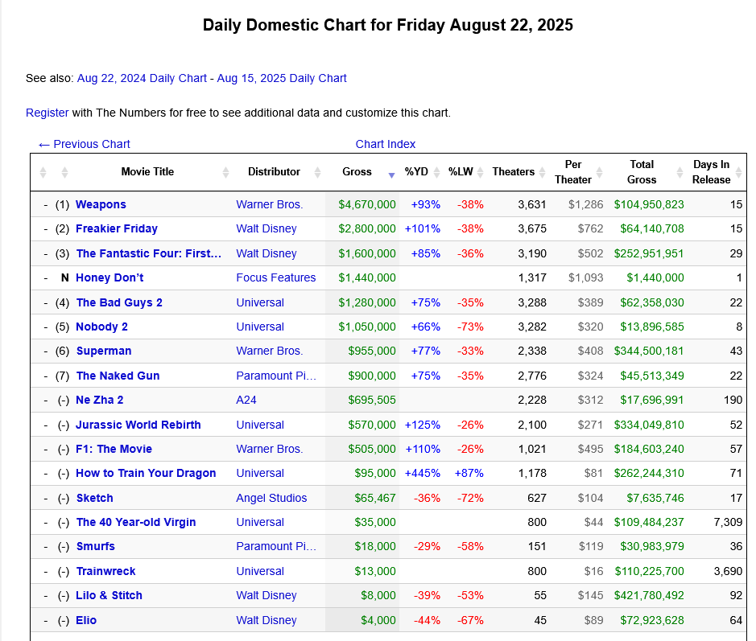Go to Previous Chart
The height and width of the screenshot is (641, 756).
(x=85, y=144)
